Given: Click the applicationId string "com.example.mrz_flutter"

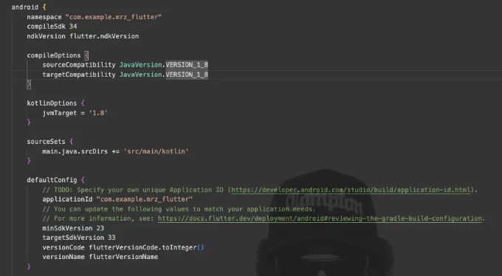Looking at the screenshot, I should click(x=145, y=199).
